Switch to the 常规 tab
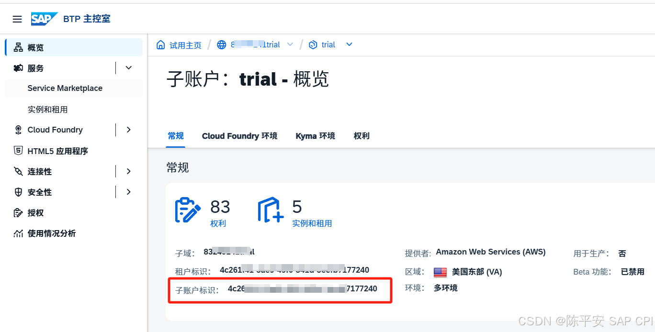The height and width of the screenshot is (332, 655). pyautogui.click(x=176, y=136)
